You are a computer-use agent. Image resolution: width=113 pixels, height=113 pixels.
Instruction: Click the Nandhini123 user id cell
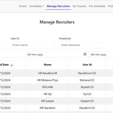87,108
